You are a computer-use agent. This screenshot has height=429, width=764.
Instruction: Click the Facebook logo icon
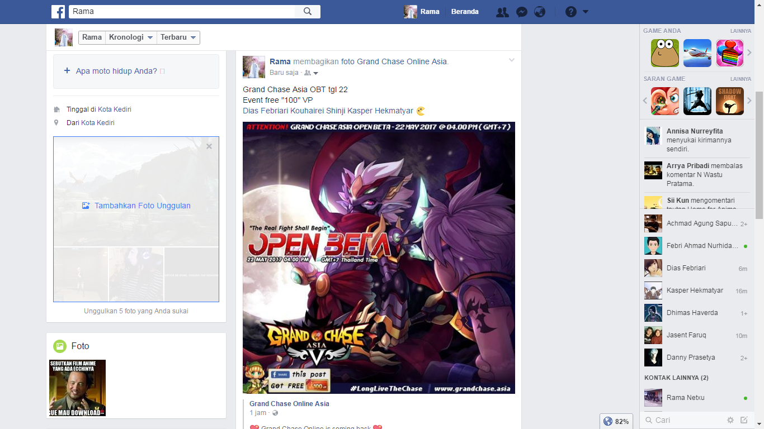(x=58, y=11)
